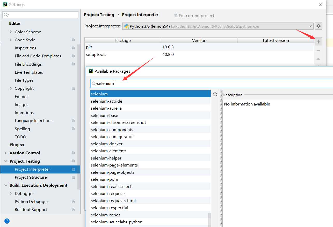Click project-level icon next to Spelling
Image resolution: width=333 pixels, height=227 pixels.
(73, 129)
